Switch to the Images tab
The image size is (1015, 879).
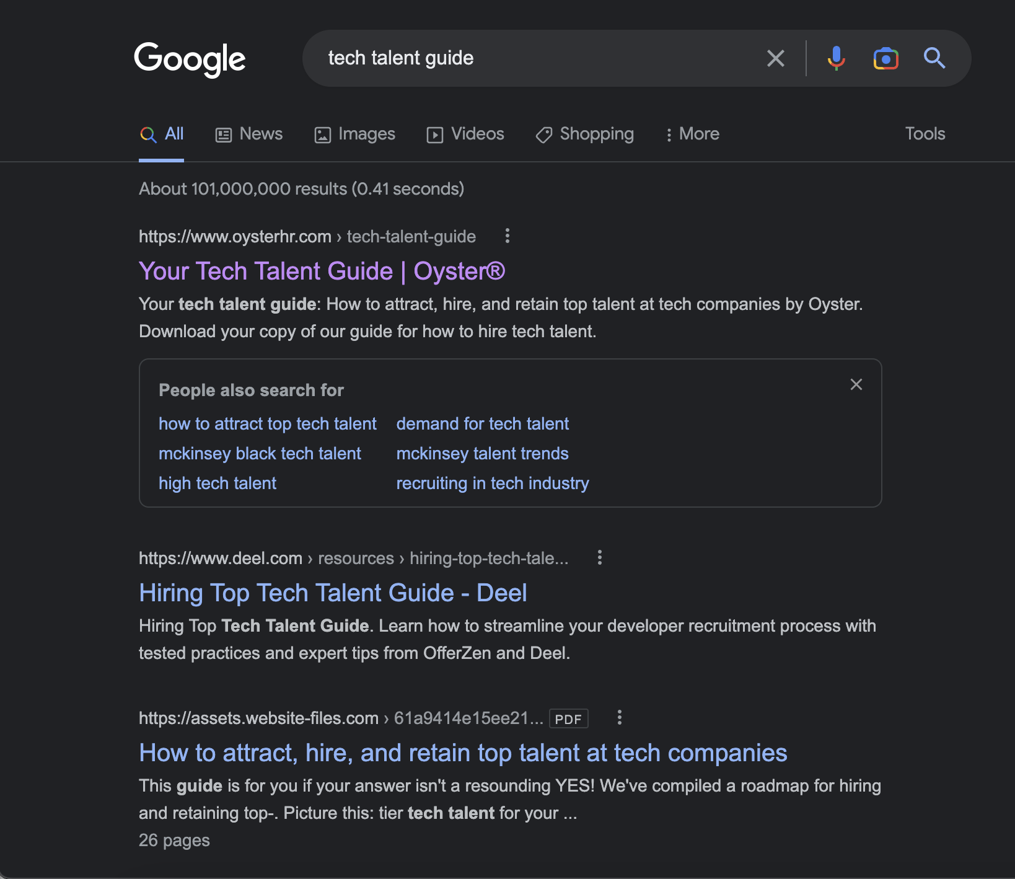click(354, 134)
